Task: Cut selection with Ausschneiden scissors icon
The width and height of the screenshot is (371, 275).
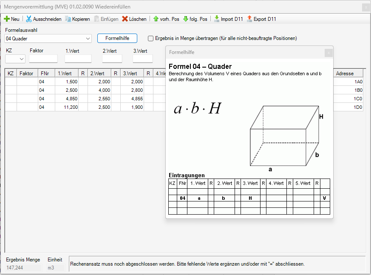Action: pyautogui.click(x=29, y=19)
